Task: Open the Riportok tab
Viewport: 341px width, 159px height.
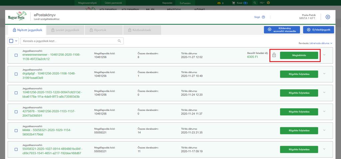Action: (x=104, y=30)
